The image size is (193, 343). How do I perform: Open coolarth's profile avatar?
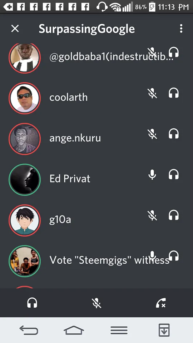25,98
